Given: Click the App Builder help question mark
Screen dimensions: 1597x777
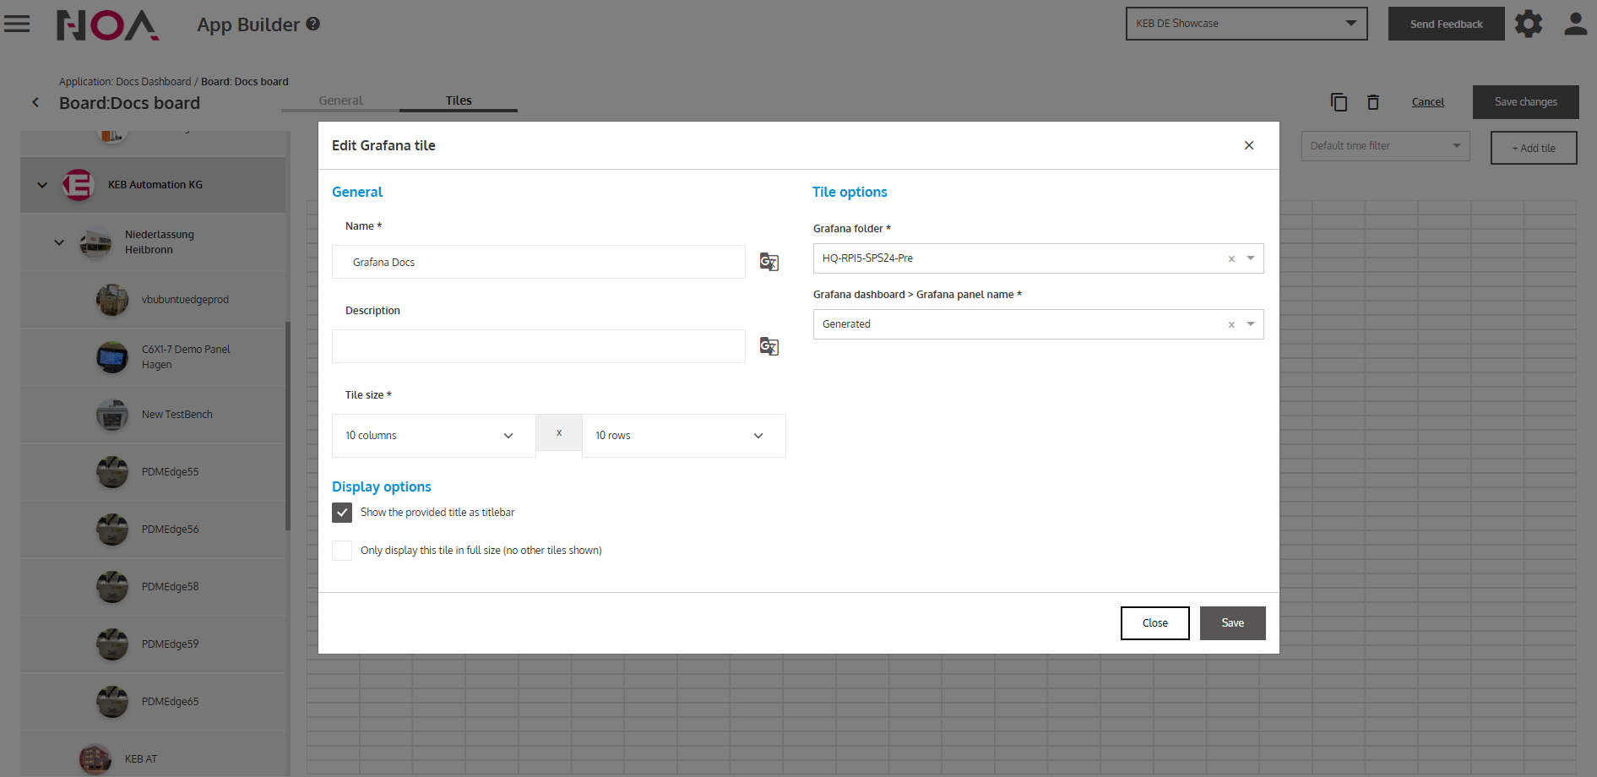Looking at the screenshot, I should (x=313, y=24).
